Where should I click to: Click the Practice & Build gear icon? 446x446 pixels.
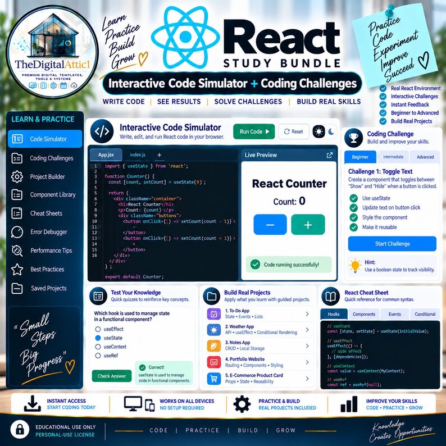click(x=242, y=404)
